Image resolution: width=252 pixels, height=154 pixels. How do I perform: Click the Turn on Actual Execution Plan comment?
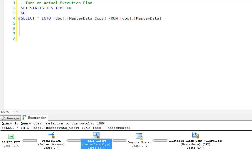pyautogui.click(x=56, y=3)
